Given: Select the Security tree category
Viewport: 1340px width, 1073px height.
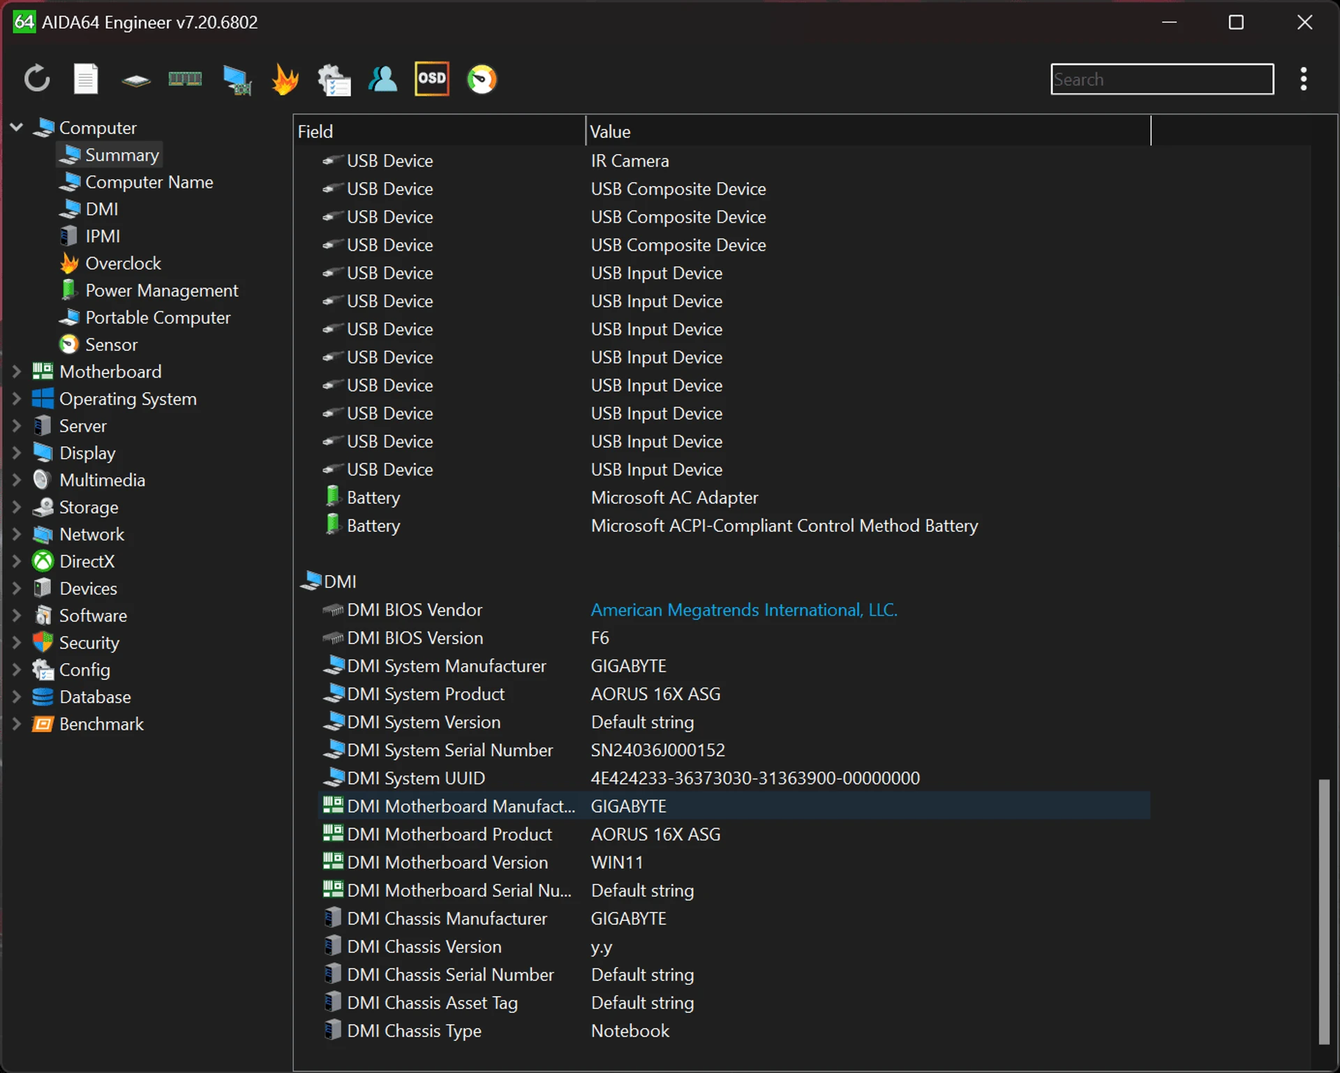Looking at the screenshot, I should pos(76,643).
